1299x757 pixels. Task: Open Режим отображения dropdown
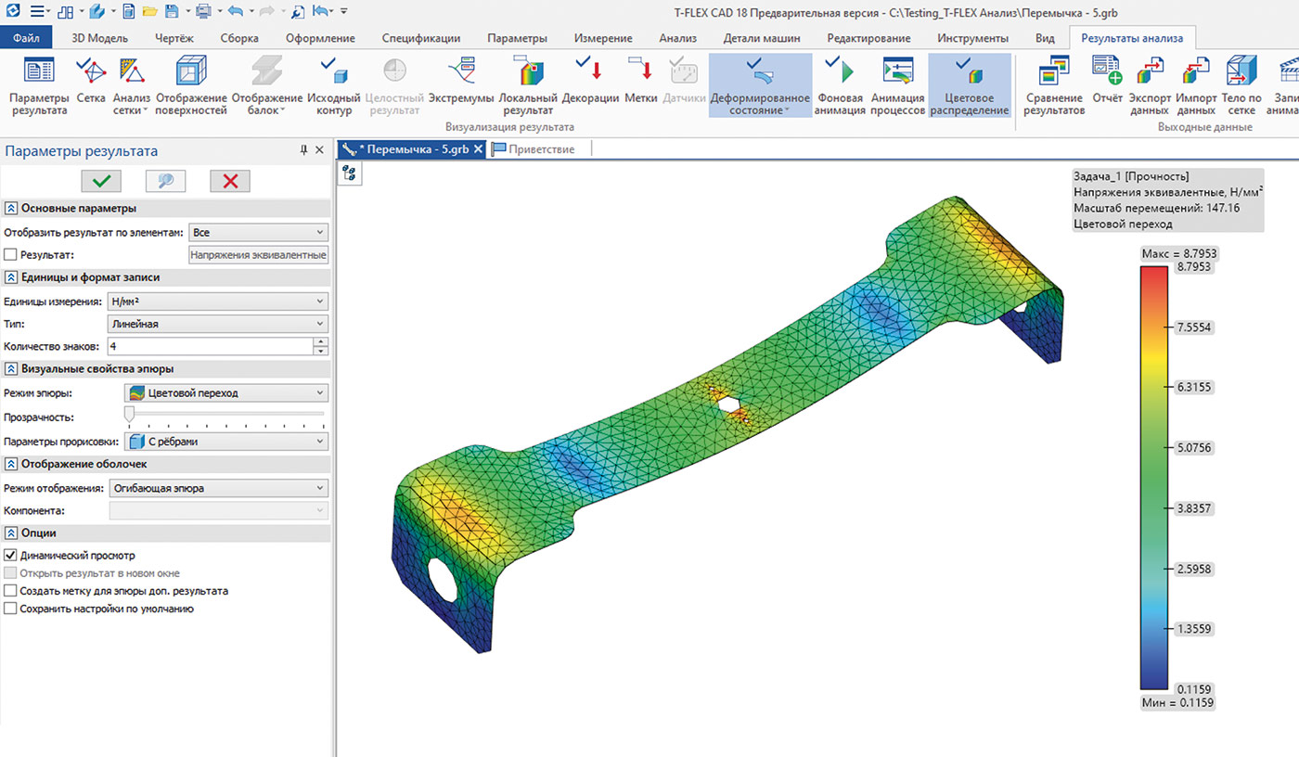tap(218, 488)
